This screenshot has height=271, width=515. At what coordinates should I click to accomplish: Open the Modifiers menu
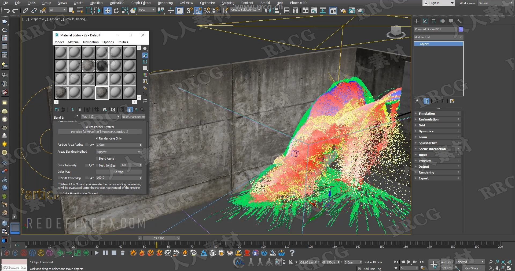pyautogui.click(x=97, y=3)
